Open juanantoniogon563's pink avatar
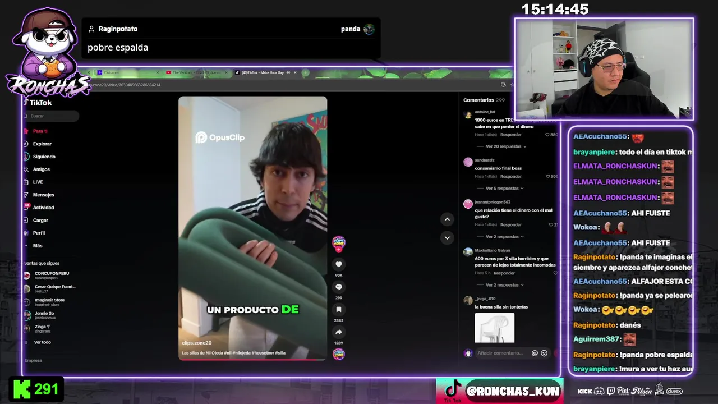718x404 pixels. coord(468,204)
